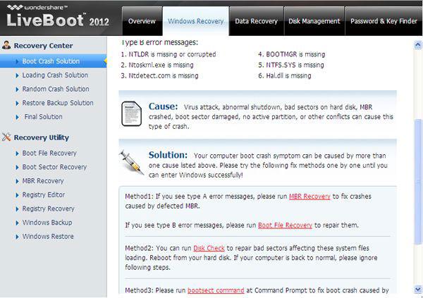
Task: Launch MBR Recovery from sidebar
Action: (x=43, y=181)
